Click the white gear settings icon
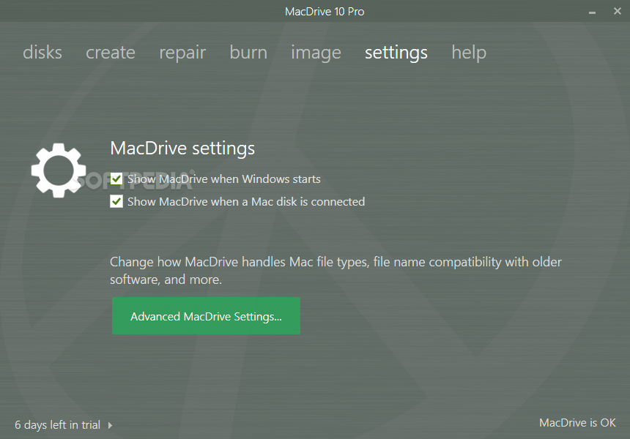The width and height of the screenshot is (630, 439). [59, 170]
